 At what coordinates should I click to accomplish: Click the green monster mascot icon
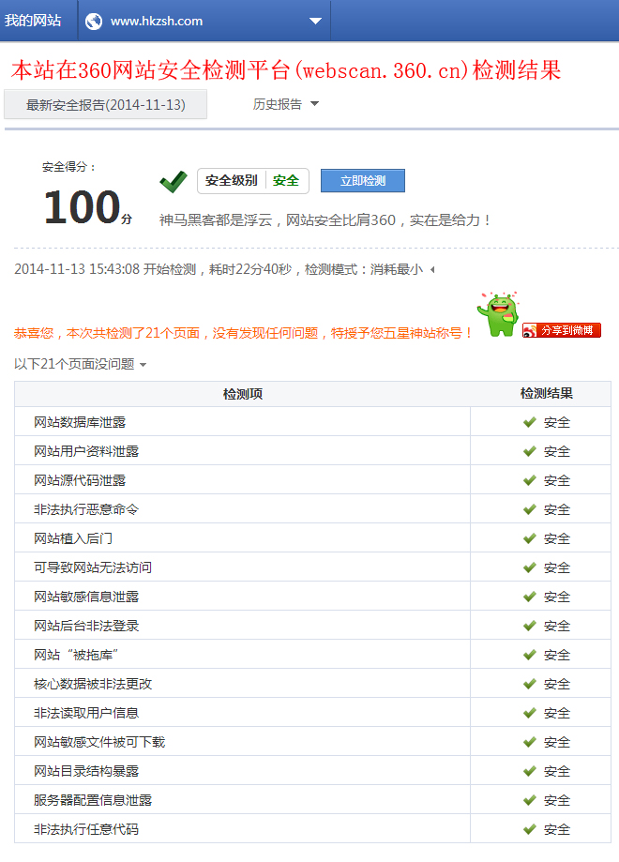(498, 314)
